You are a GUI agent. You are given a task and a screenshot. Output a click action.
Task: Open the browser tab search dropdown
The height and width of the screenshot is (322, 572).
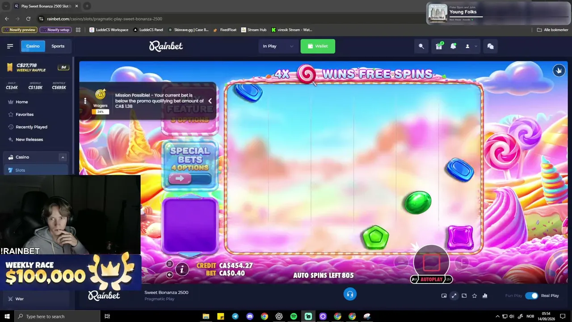click(6, 6)
